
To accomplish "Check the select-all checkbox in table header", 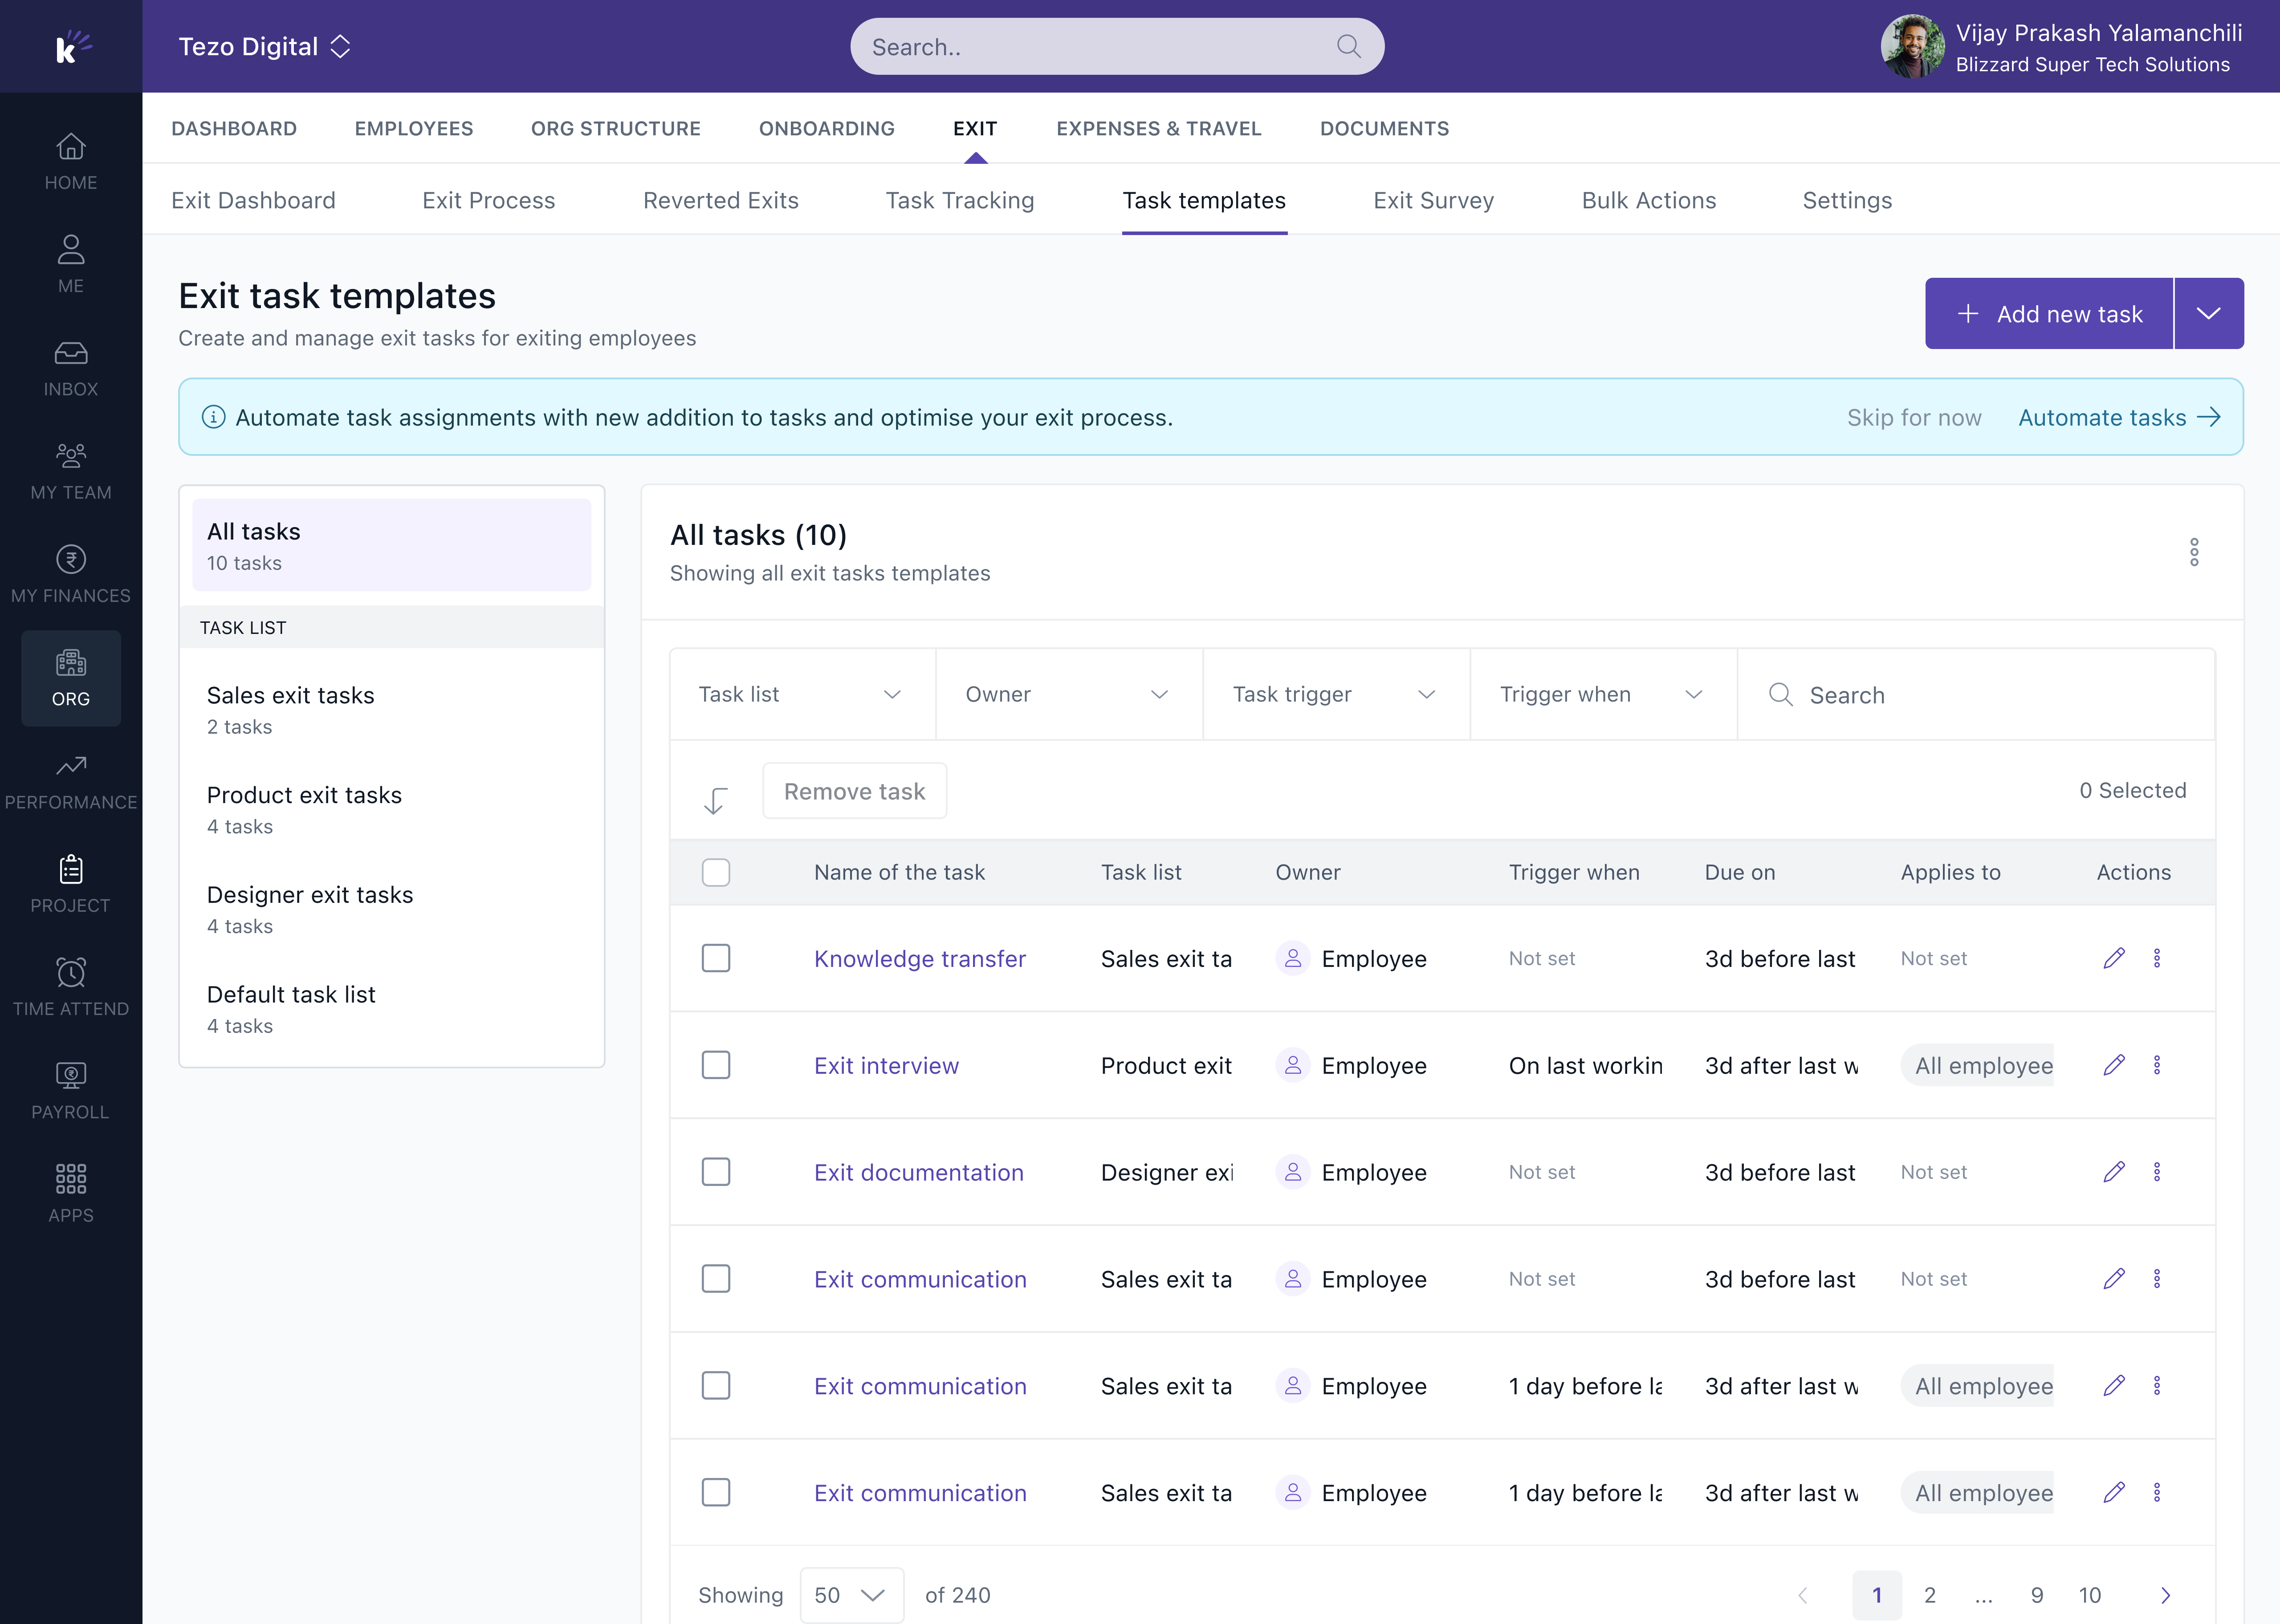I will point(716,872).
